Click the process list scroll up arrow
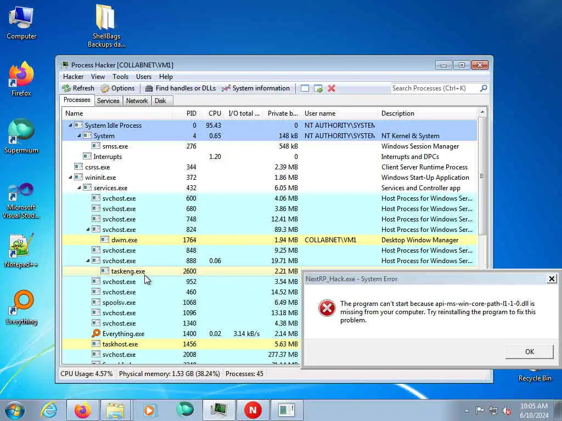 tap(482, 112)
